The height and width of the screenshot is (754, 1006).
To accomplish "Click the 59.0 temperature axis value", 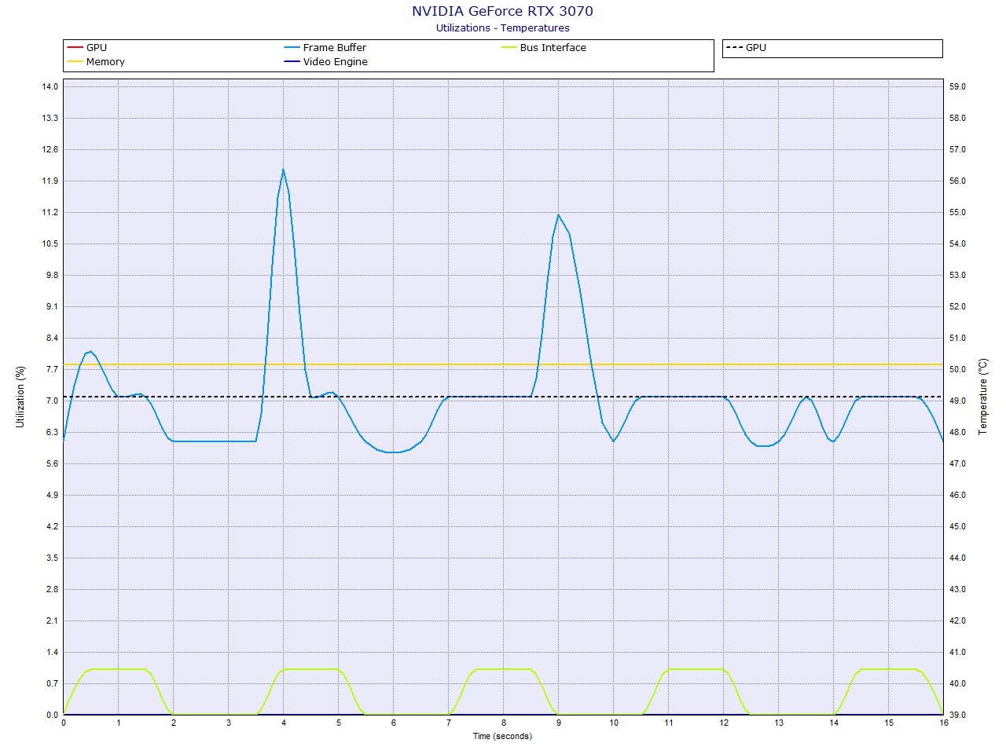I will tap(957, 86).
